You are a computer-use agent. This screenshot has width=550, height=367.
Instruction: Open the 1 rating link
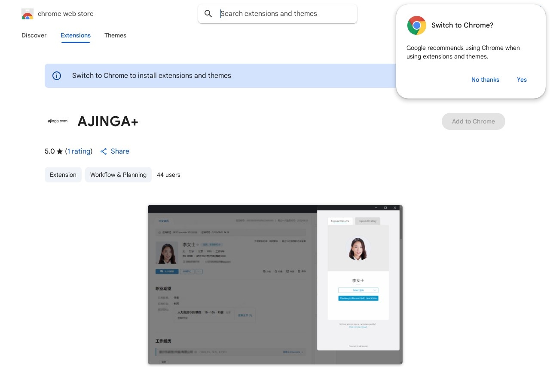79,151
